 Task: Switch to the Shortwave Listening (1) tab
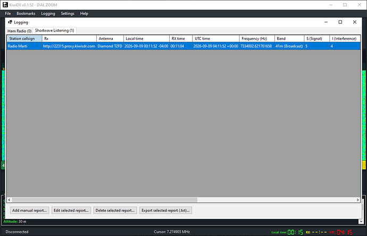tap(55, 30)
